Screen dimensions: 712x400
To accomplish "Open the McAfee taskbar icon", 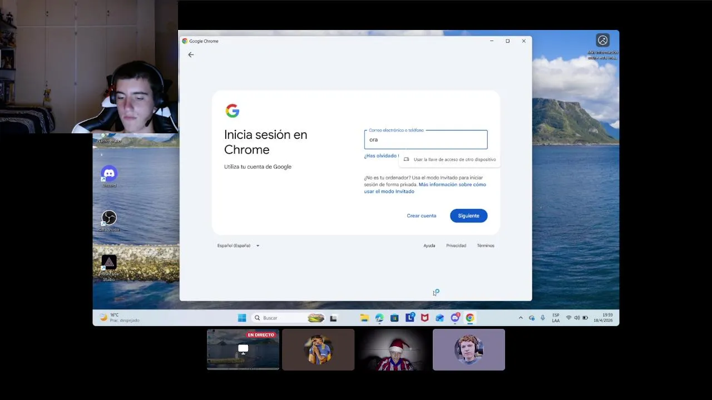I will [425, 318].
